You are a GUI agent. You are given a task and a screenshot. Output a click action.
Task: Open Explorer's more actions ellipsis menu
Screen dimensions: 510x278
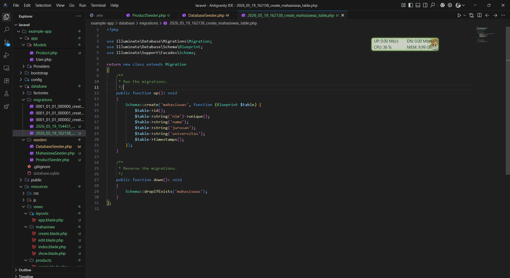point(79,16)
